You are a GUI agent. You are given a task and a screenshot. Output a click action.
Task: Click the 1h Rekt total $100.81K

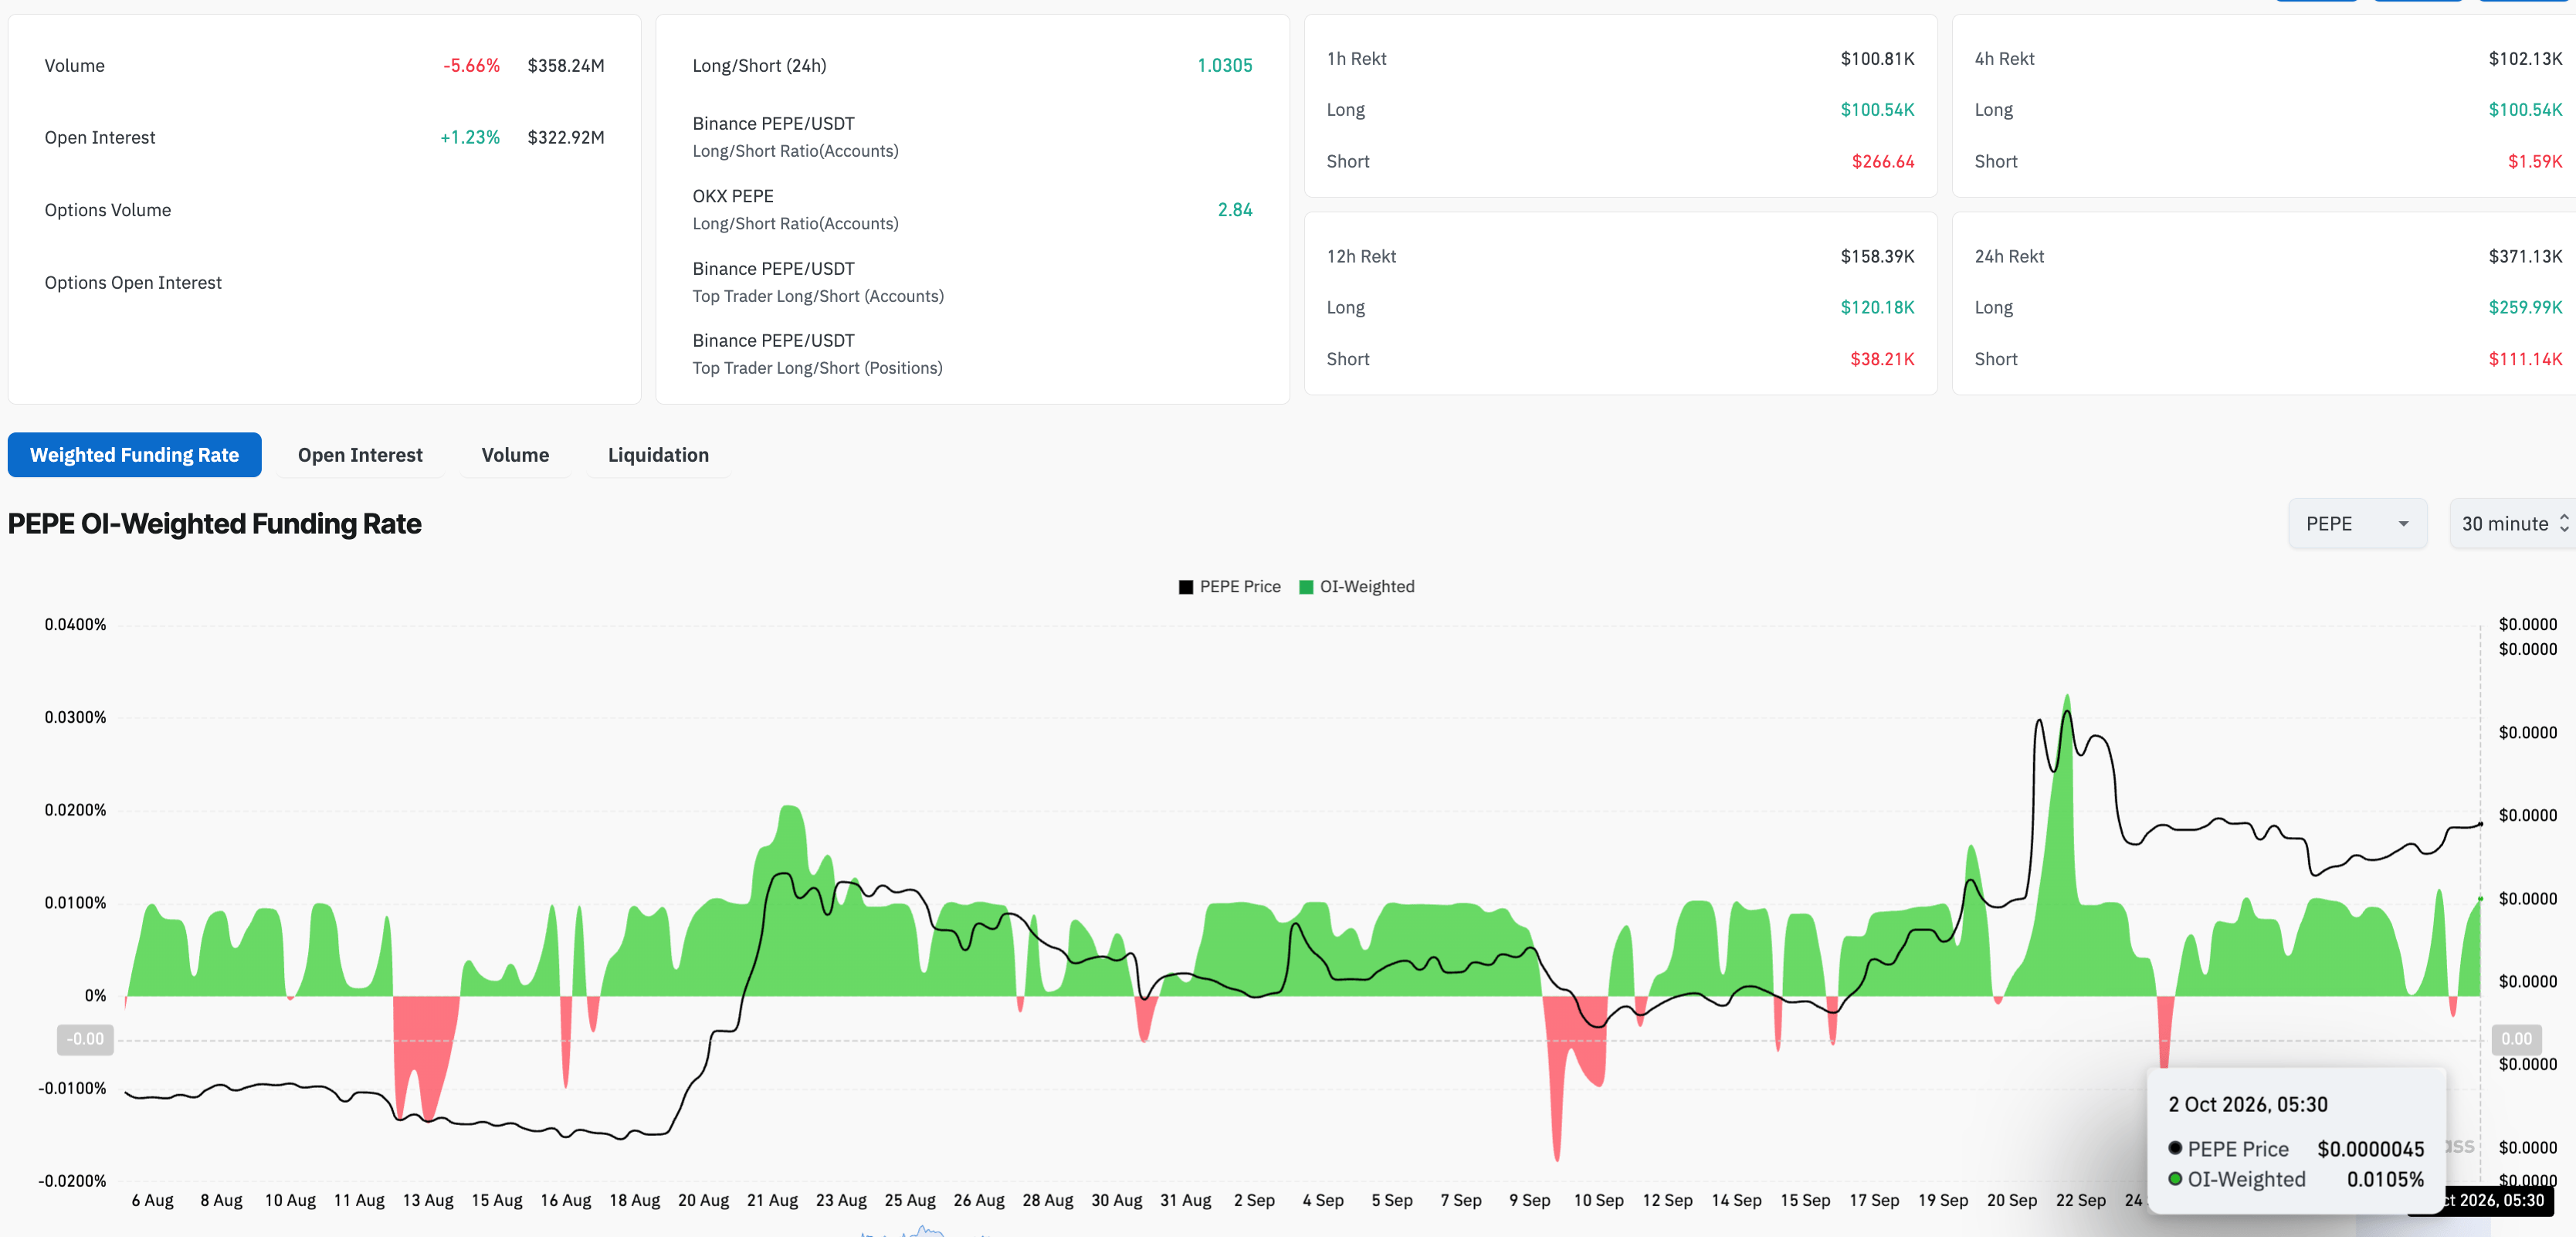(1877, 58)
